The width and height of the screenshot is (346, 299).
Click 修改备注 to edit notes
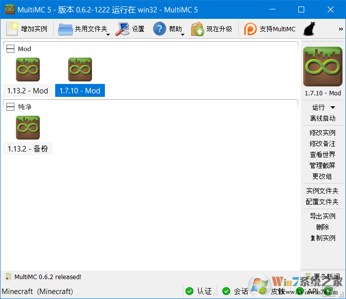coord(323,144)
